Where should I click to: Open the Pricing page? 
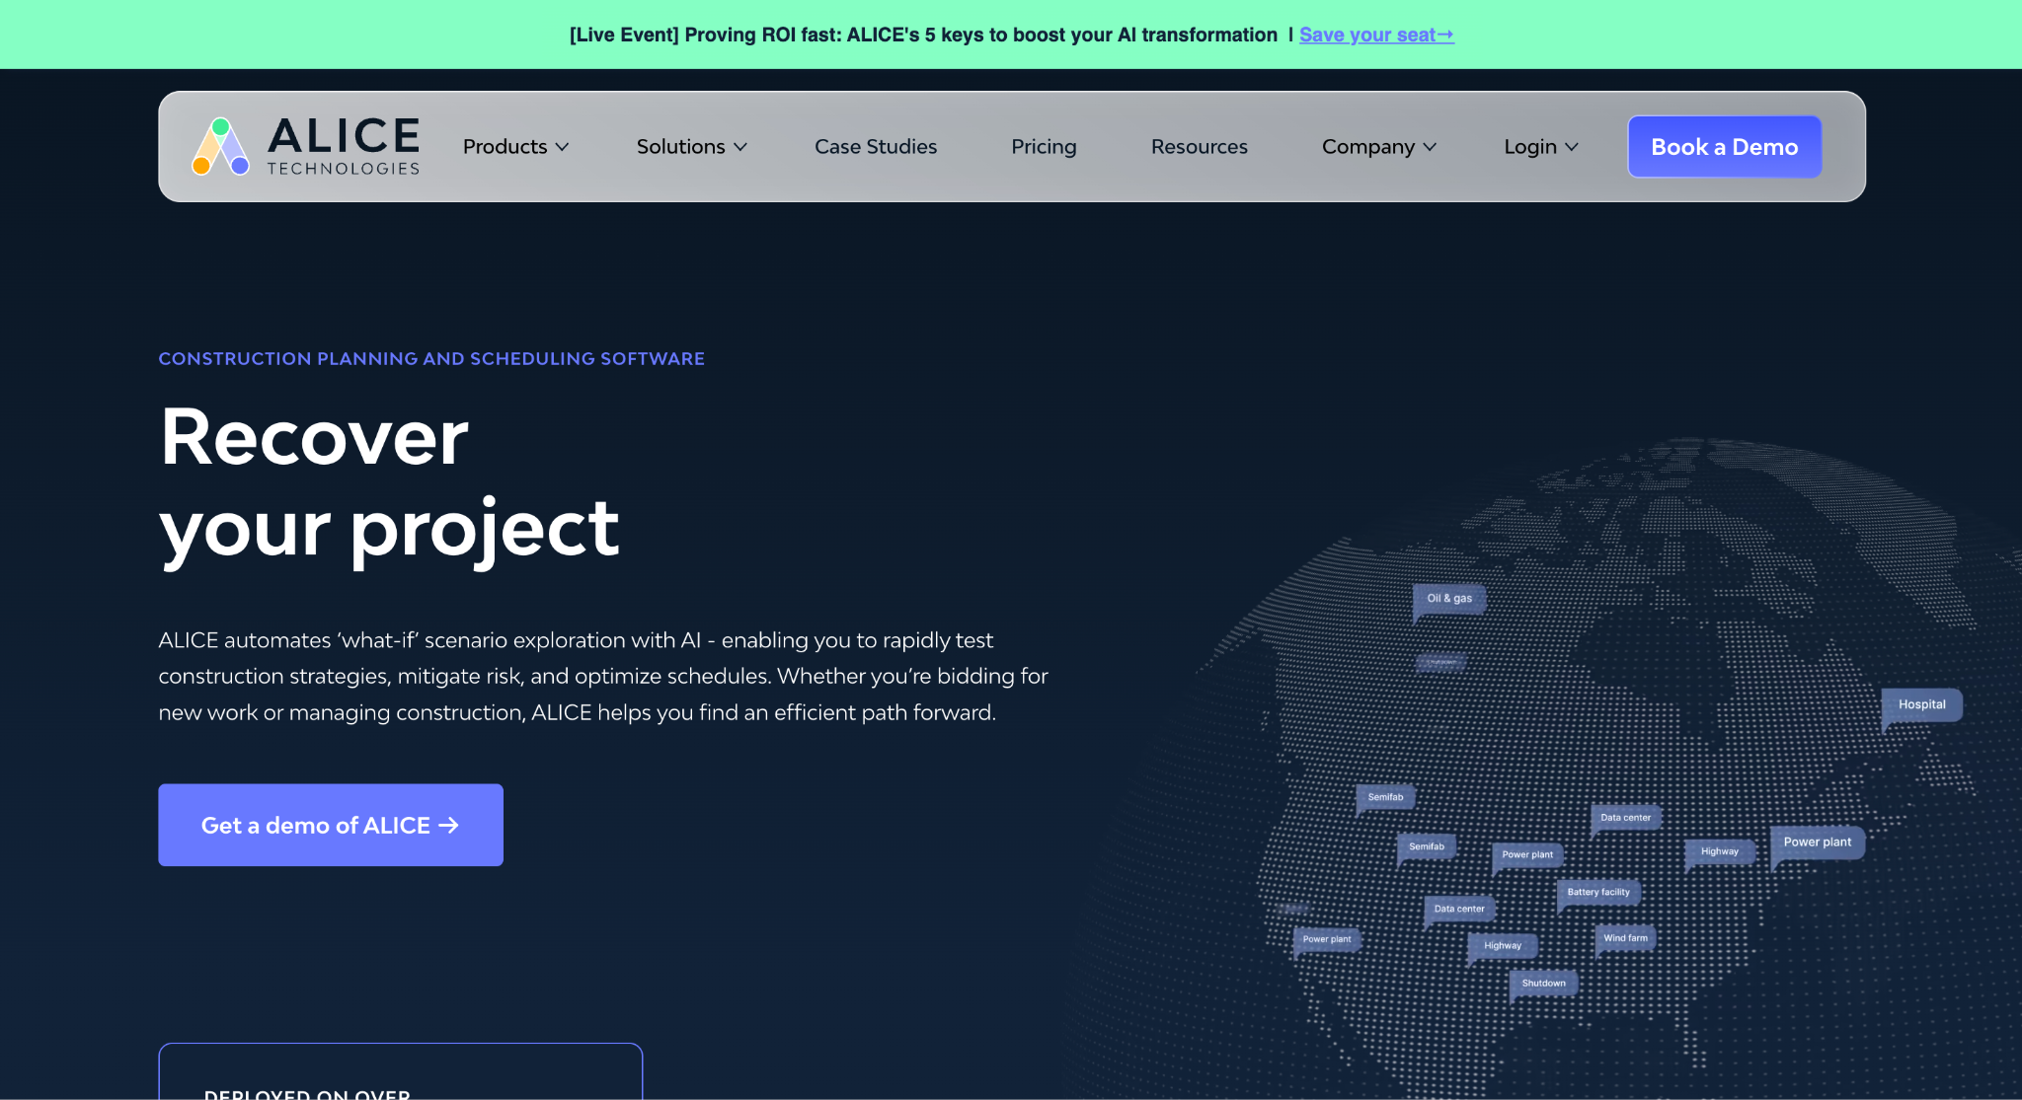pyautogui.click(x=1044, y=147)
